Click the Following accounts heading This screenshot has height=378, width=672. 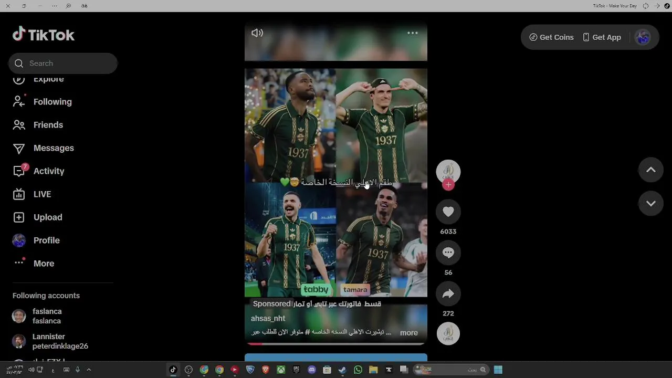(x=46, y=296)
